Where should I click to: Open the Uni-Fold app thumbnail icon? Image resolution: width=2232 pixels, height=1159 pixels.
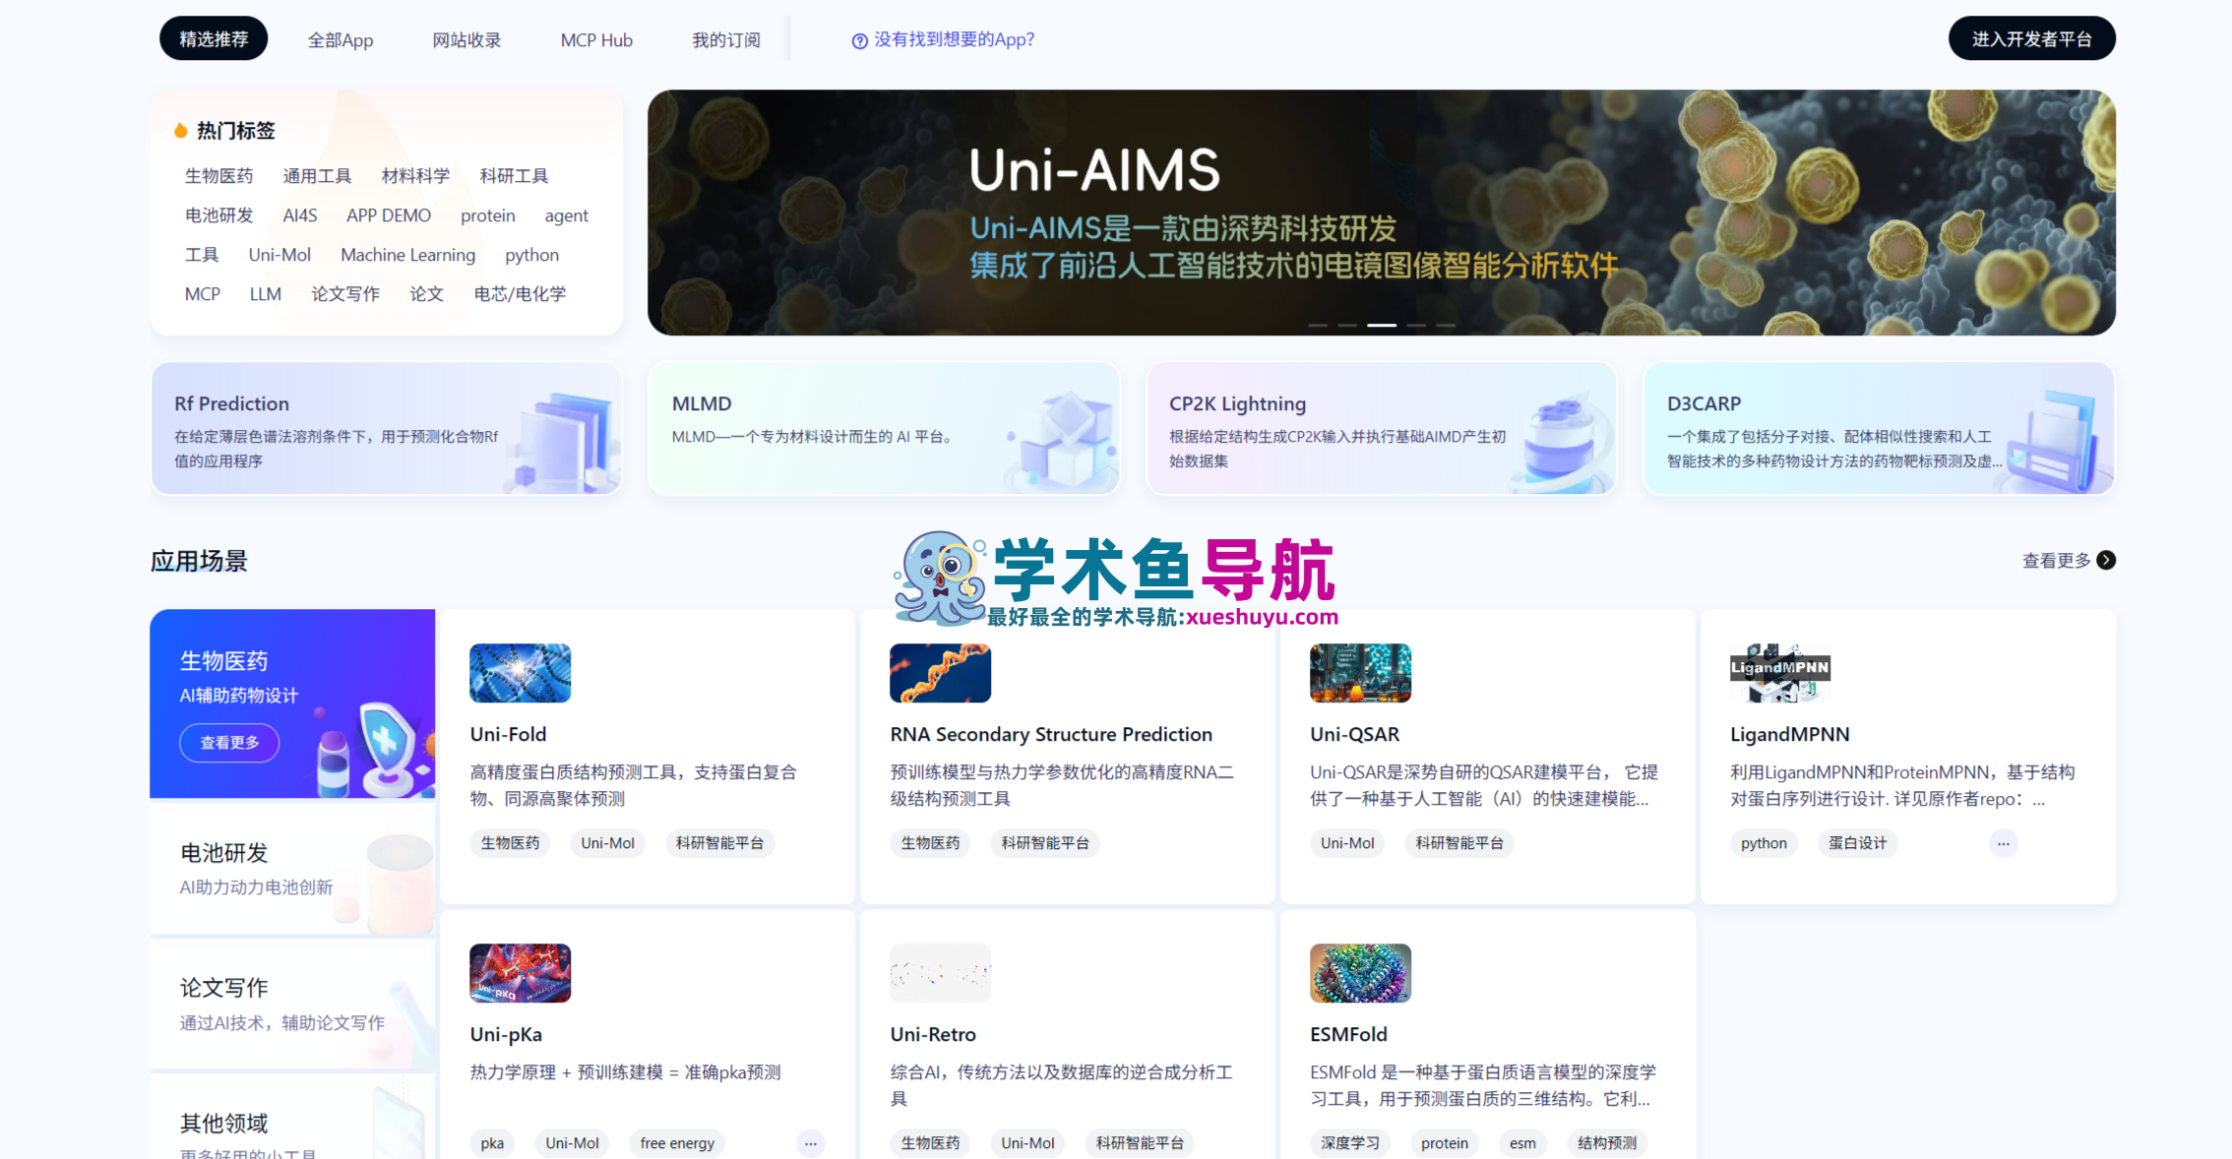point(520,673)
